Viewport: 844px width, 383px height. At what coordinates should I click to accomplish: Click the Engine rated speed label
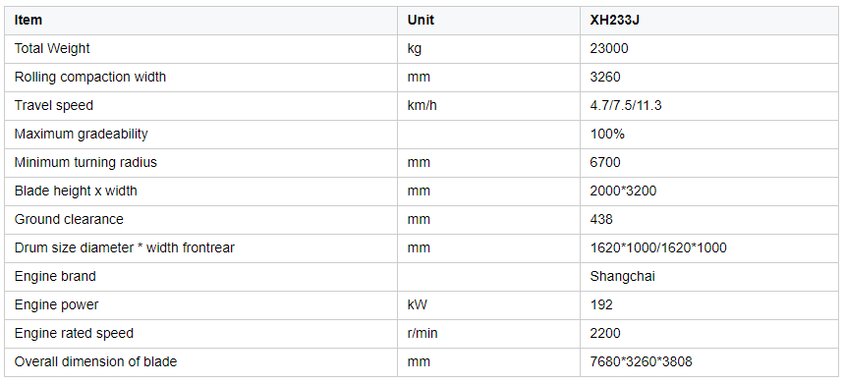(74, 334)
